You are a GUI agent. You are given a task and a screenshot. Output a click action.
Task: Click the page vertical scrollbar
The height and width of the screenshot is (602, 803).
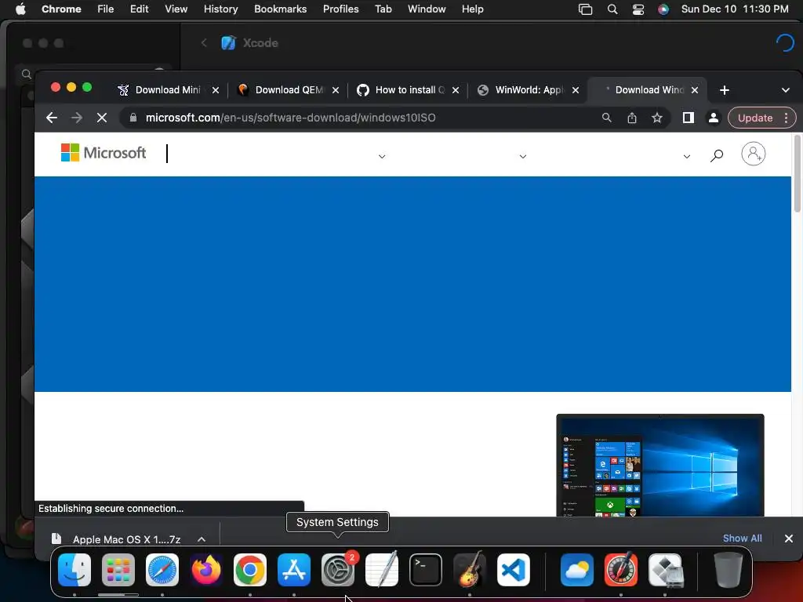click(797, 174)
